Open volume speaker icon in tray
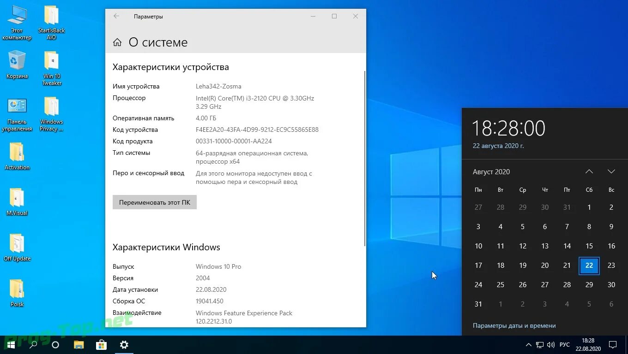This screenshot has height=354, width=628. tap(550, 345)
